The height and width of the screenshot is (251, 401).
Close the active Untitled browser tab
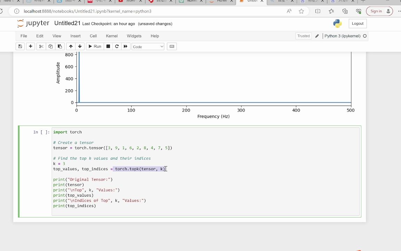(x=262, y=1)
